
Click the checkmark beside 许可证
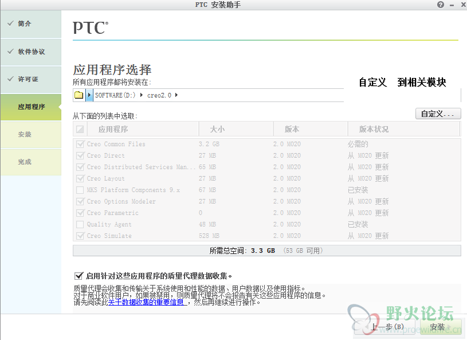click(10, 79)
